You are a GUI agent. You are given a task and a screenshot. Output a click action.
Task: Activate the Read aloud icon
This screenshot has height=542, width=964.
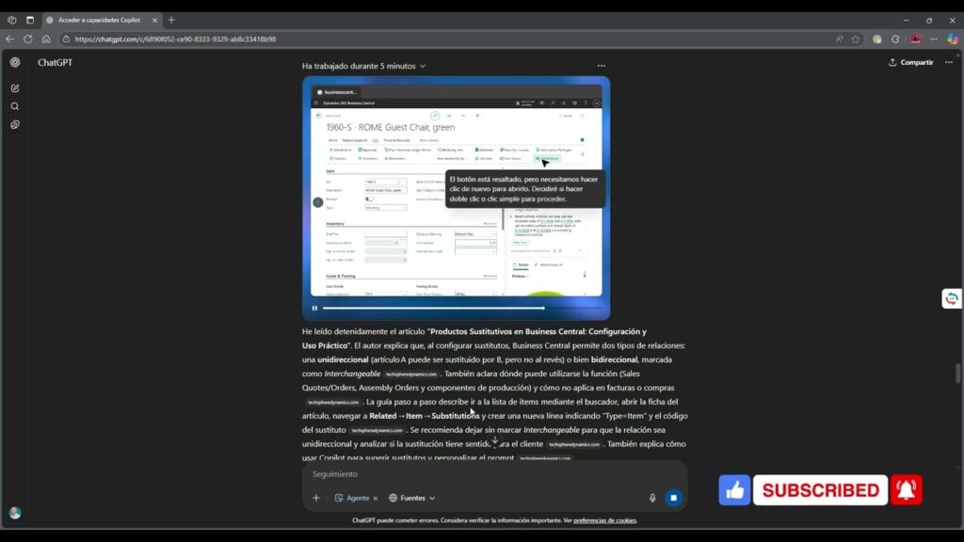click(x=839, y=40)
